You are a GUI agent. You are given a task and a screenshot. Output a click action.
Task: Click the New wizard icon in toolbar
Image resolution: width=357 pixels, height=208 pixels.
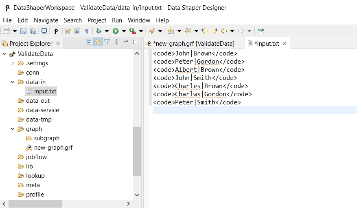(7, 31)
